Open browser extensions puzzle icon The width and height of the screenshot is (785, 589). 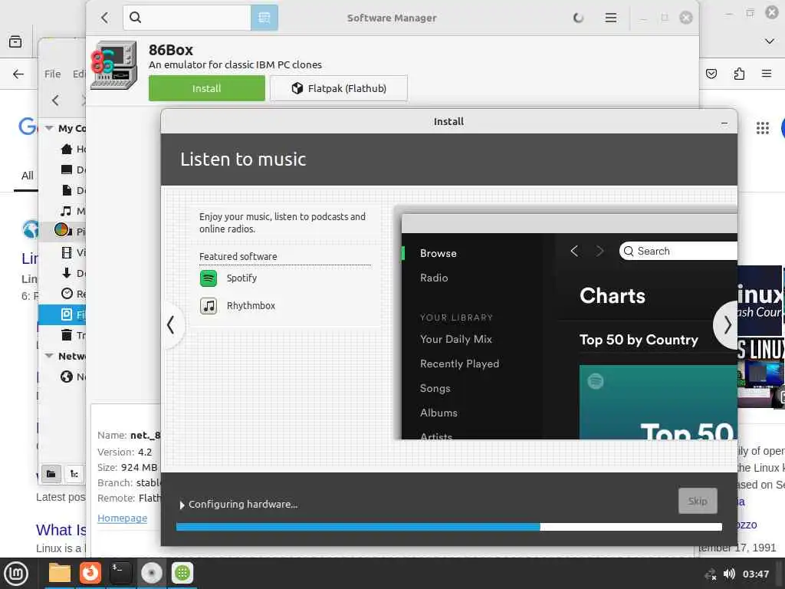[739, 74]
